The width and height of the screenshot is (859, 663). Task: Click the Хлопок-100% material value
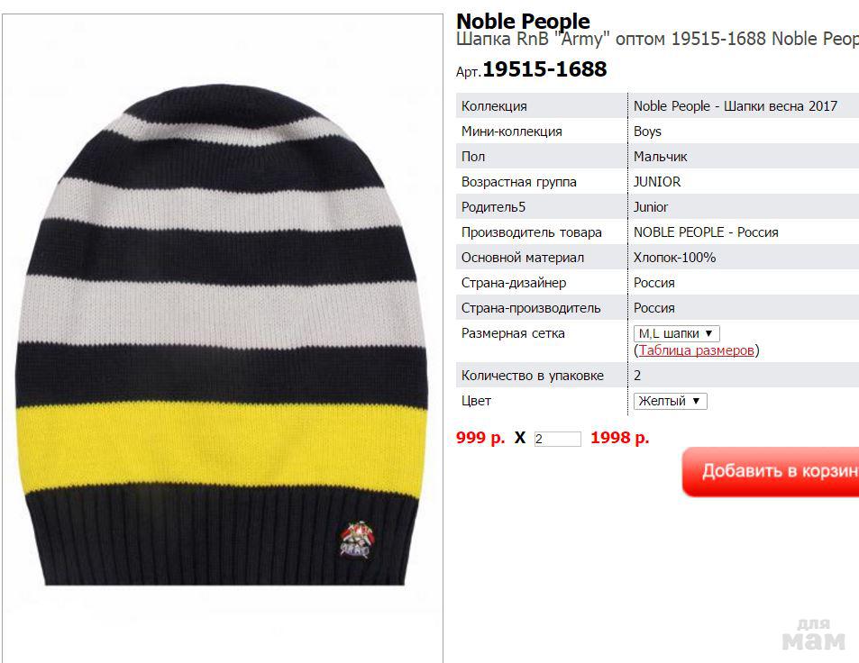pos(674,258)
